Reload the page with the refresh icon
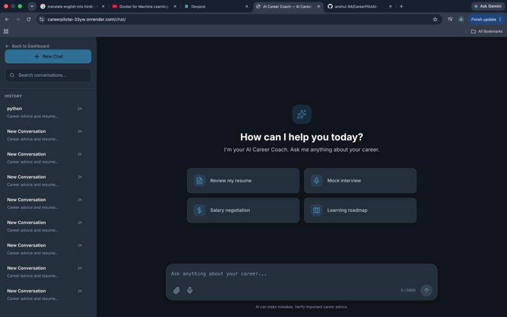Image resolution: width=507 pixels, height=317 pixels. tap(28, 19)
